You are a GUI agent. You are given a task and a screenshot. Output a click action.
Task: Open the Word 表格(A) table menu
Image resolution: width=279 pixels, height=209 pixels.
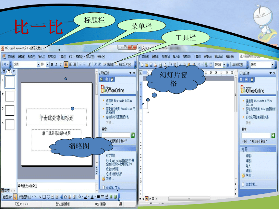(x=208, y=56)
